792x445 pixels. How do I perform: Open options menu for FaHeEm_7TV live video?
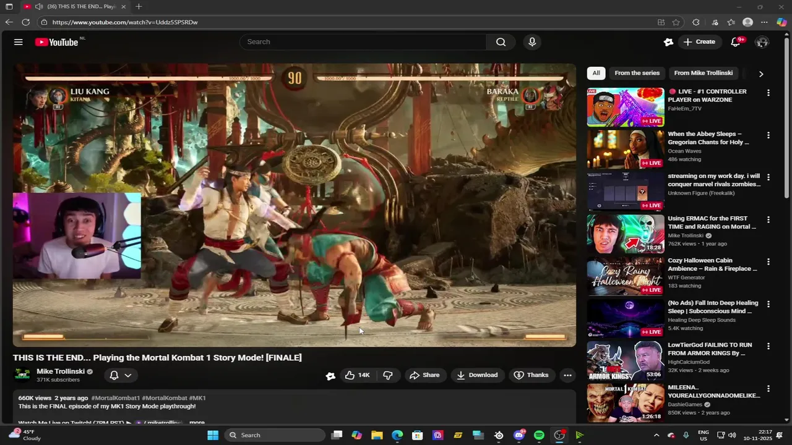(x=768, y=93)
